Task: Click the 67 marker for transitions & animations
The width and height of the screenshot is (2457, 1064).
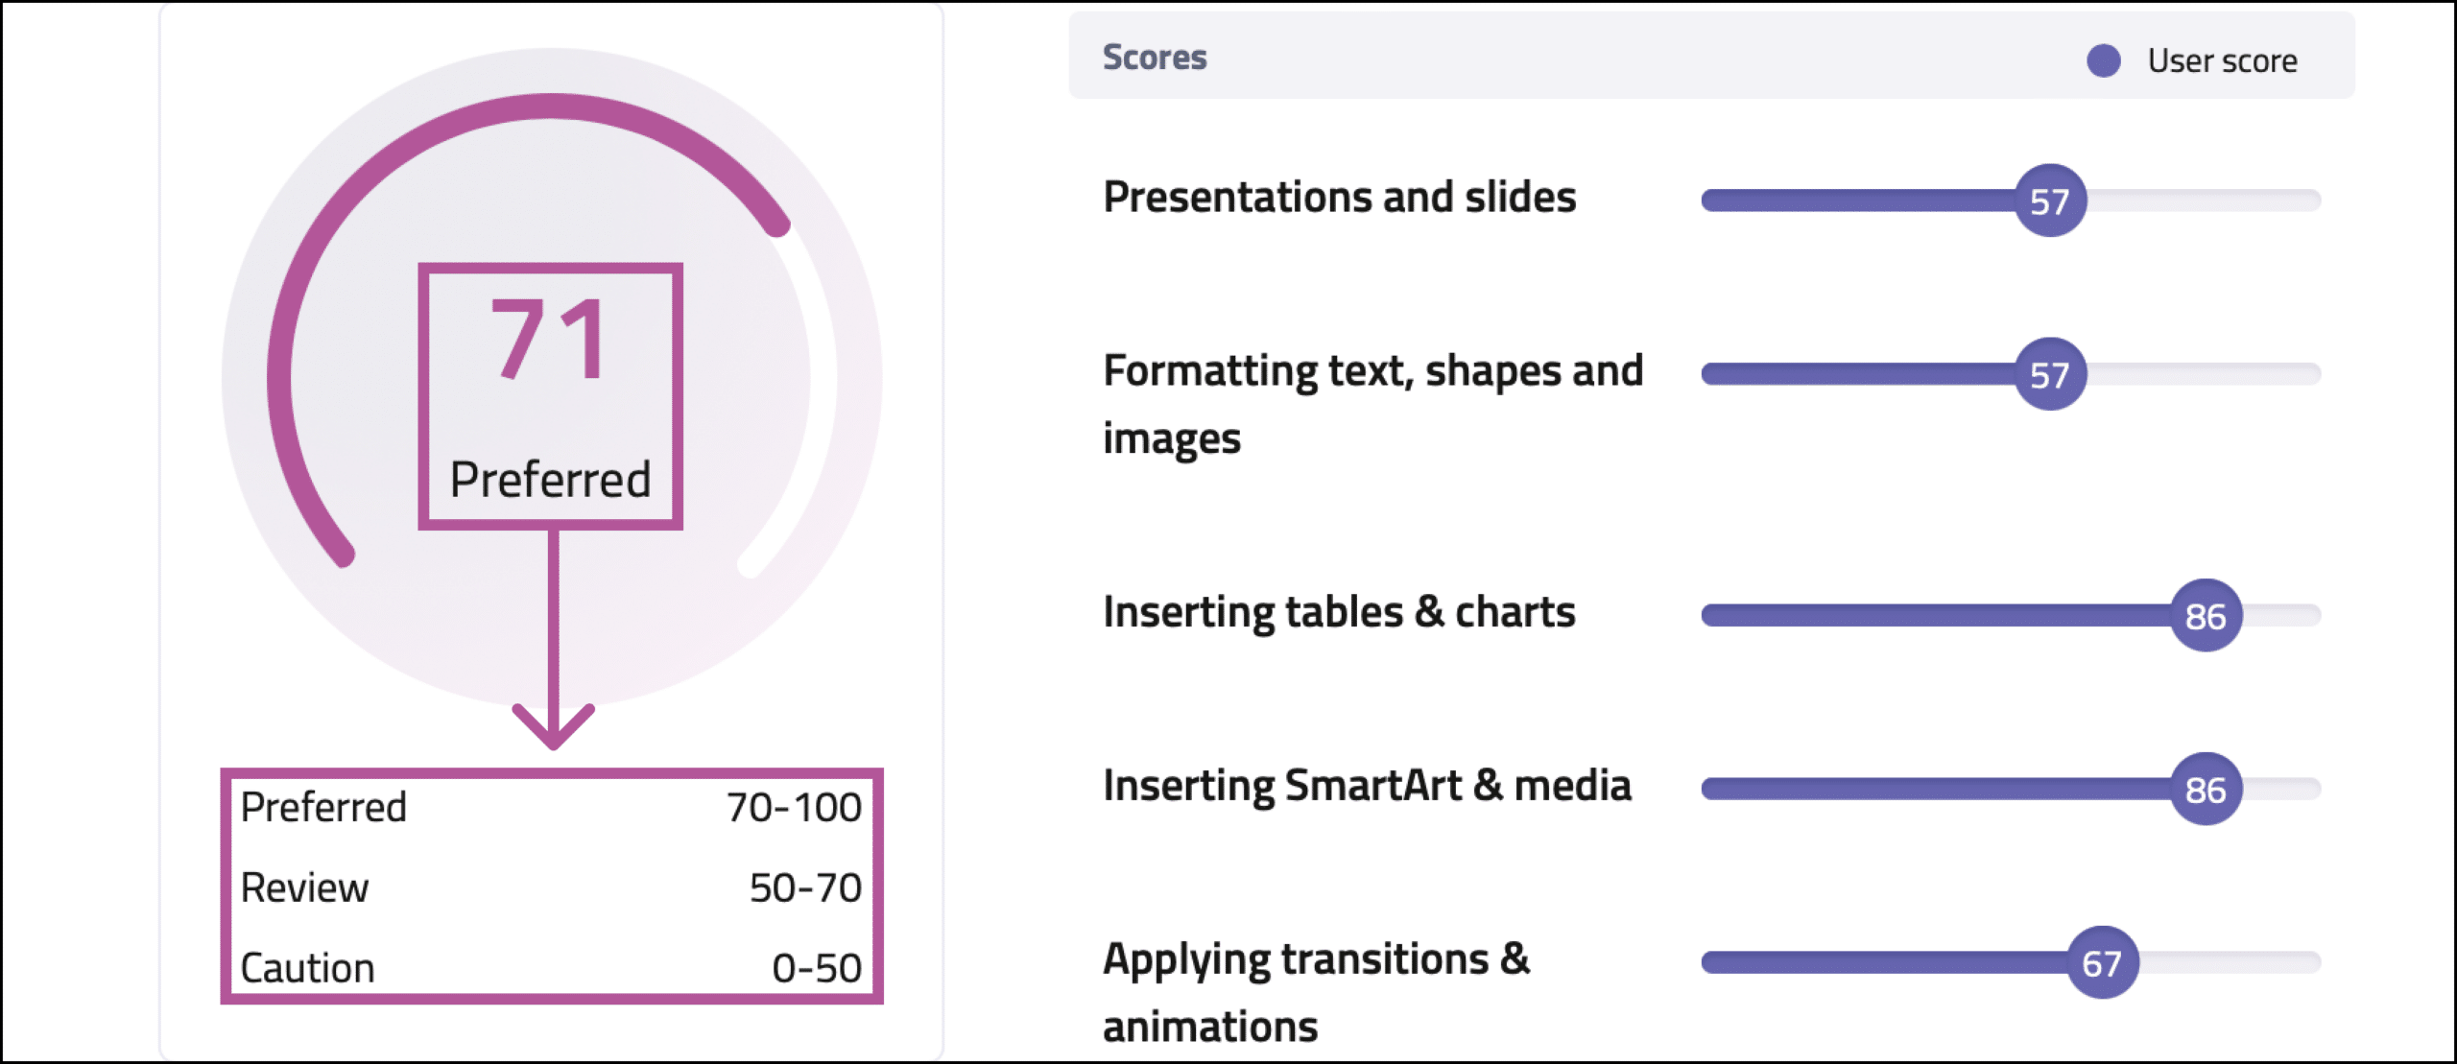Action: [2102, 962]
